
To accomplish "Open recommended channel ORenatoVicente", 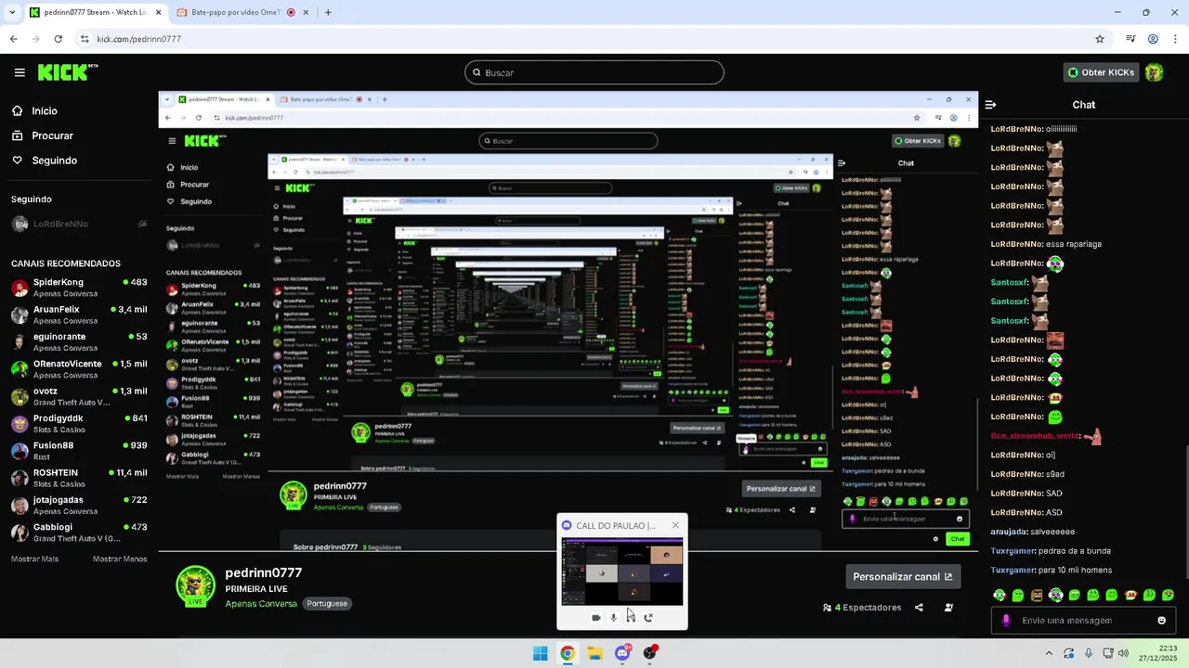I will click(x=79, y=369).
